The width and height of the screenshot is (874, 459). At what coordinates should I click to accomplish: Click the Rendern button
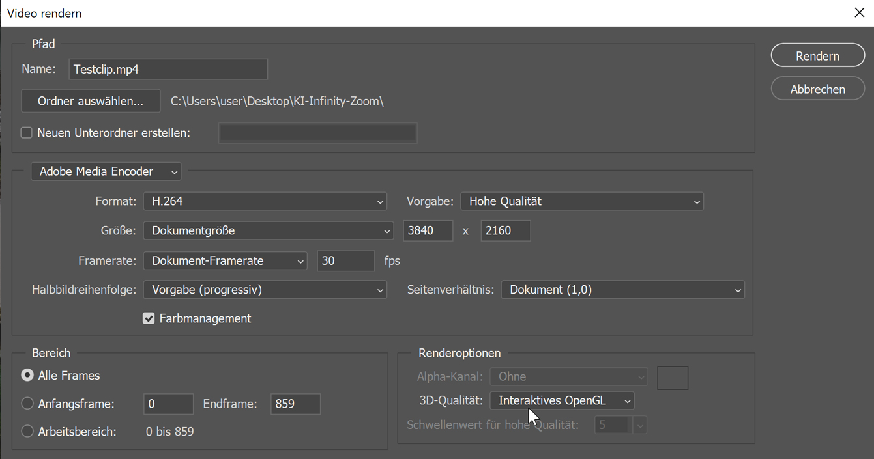[817, 56]
